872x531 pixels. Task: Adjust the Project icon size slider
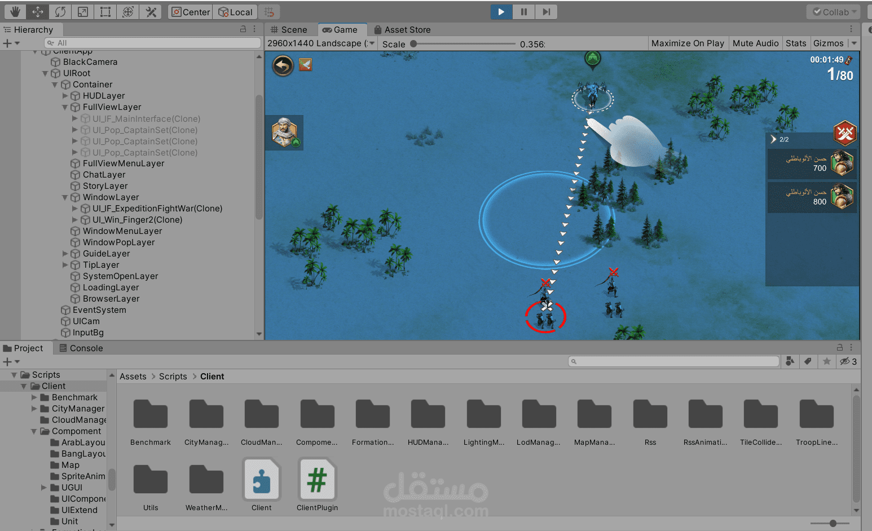point(830,524)
